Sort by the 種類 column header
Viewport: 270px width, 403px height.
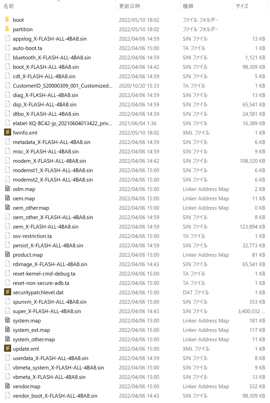point(188,6)
